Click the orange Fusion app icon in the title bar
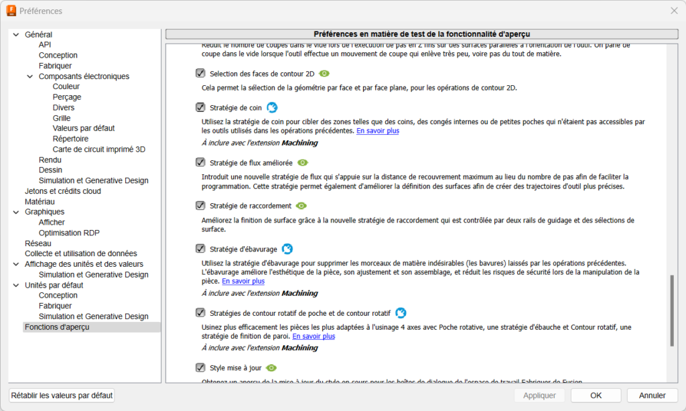686x411 pixels. (11, 11)
